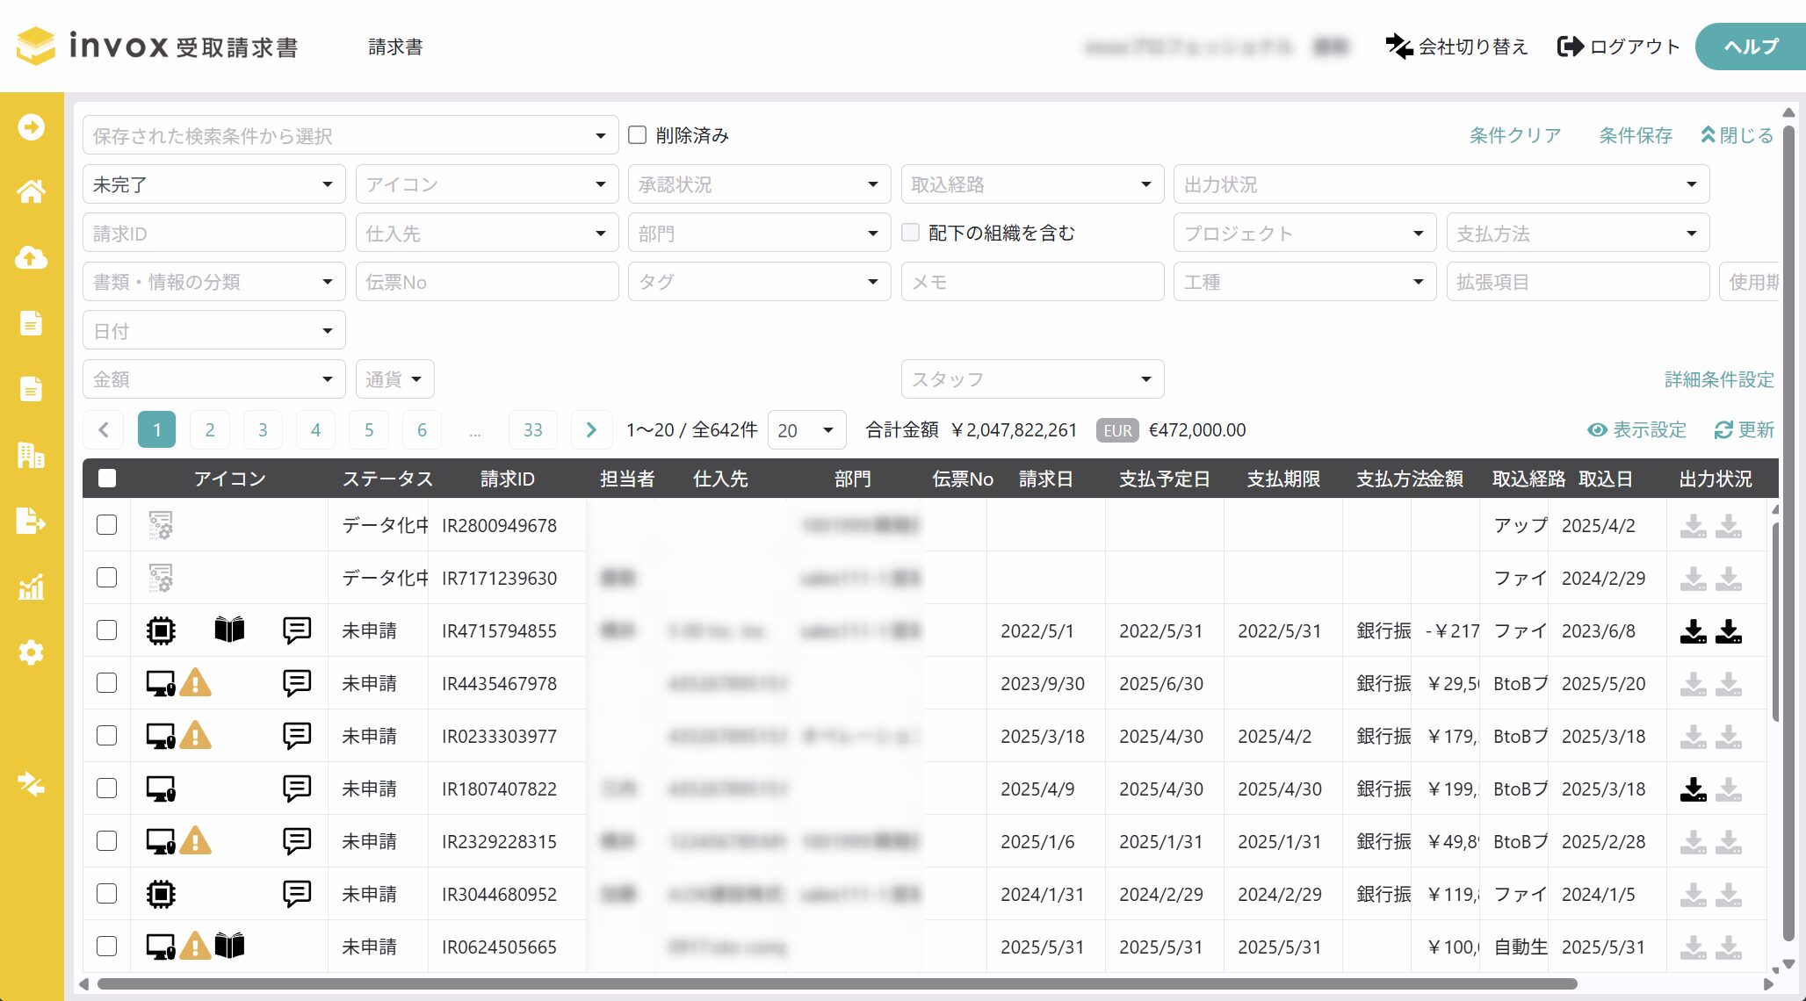Viewport: 1806px width, 1001px height.
Task: Click the 請求ID input field
Action: pyautogui.click(x=213, y=234)
